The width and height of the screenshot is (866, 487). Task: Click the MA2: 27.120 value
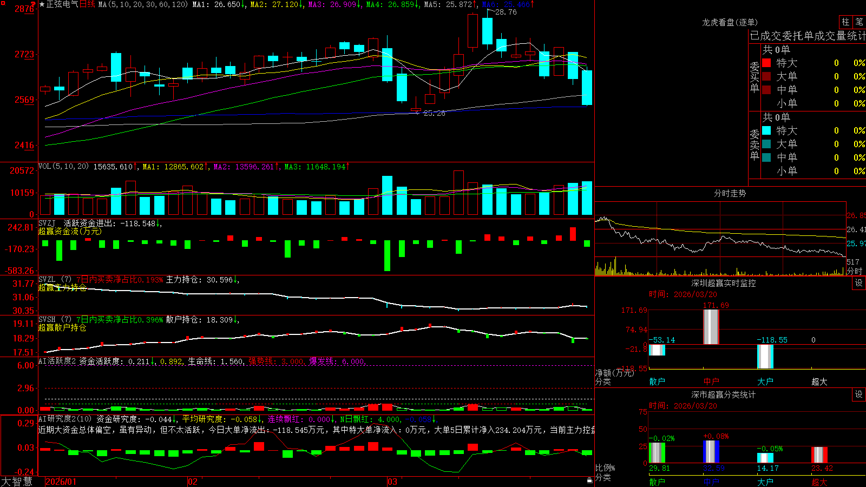point(277,4)
